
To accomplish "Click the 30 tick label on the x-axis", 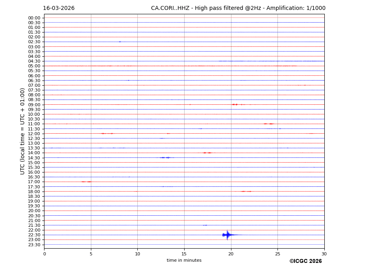I will click(324, 254).
